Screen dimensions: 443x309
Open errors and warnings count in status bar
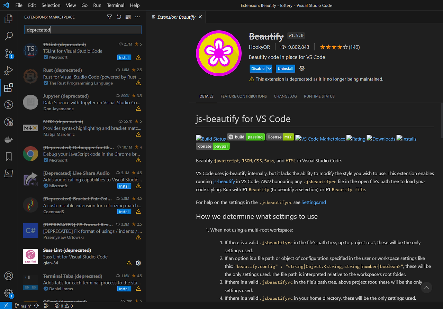pos(64,306)
